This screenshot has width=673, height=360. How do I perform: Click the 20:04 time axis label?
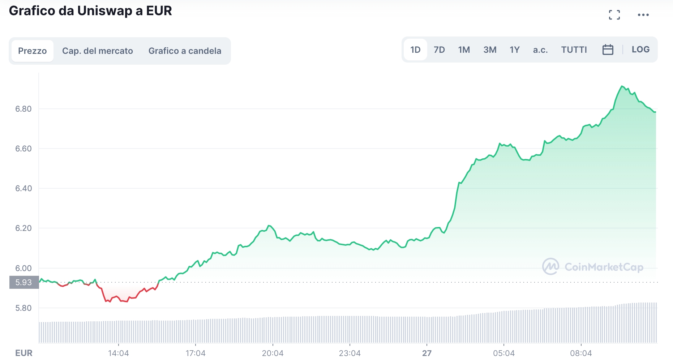coord(273,353)
